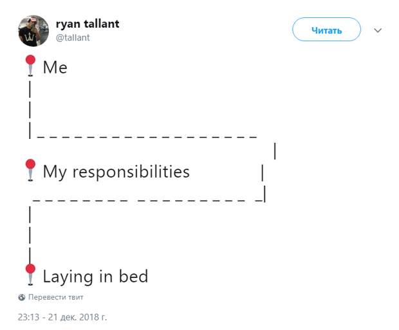
Task: Click the red pin emoji beside Me
Action: click(30, 66)
